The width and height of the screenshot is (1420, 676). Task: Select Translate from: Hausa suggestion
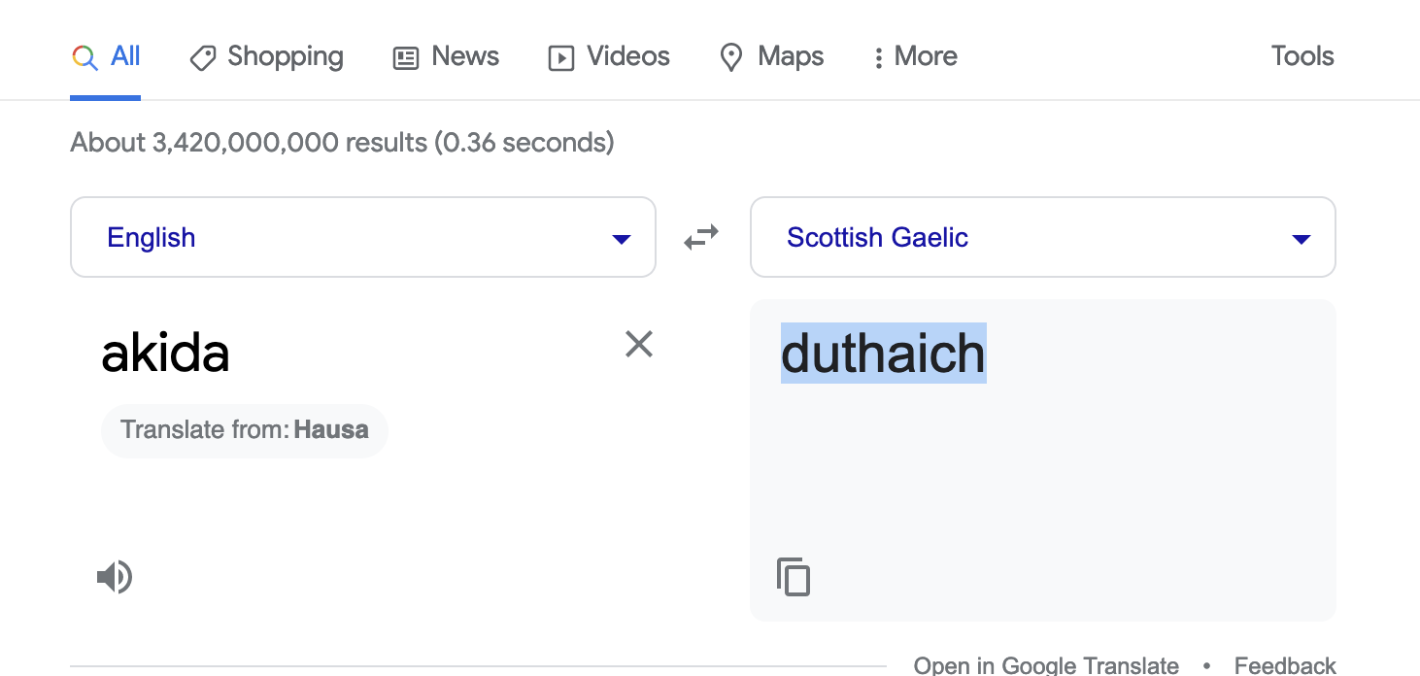point(245,430)
